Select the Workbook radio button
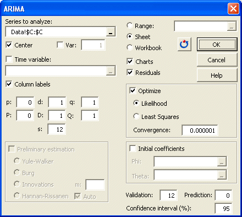Image resolution: width=242 pixels, height=217 pixels. click(x=130, y=47)
